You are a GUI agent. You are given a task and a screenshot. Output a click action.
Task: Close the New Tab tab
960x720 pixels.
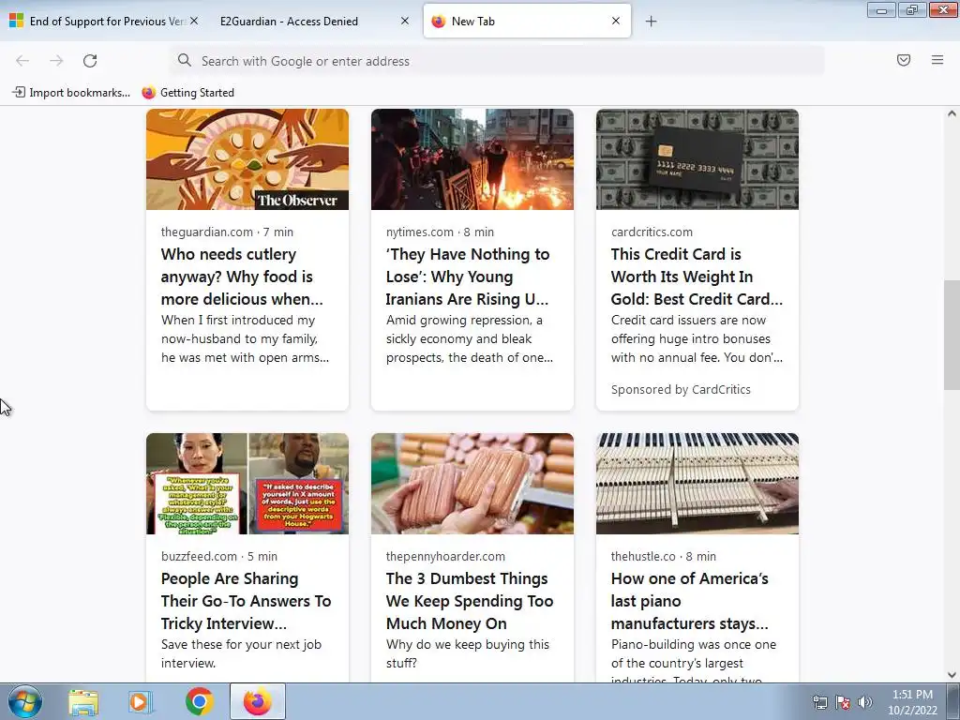[616, 21]
